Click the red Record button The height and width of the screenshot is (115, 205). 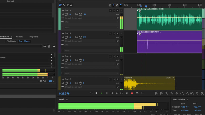click(x=132, y=93)
